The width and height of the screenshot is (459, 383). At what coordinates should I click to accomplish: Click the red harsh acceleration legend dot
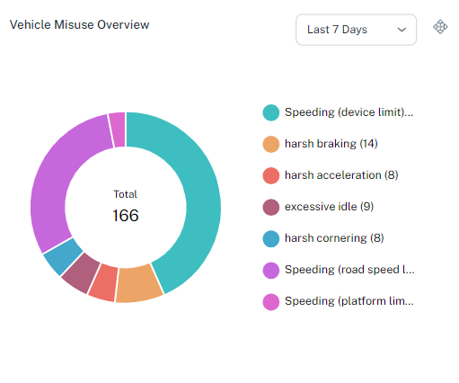[271, 175]
